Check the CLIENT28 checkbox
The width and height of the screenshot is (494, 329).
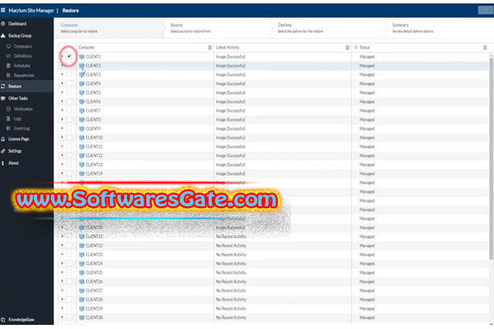pyautogui.click(x=69, y=300)
